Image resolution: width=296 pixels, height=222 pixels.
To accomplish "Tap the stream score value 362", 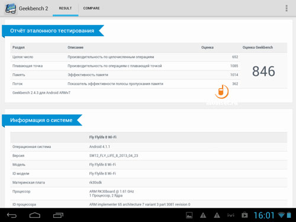I will [235, 83].
